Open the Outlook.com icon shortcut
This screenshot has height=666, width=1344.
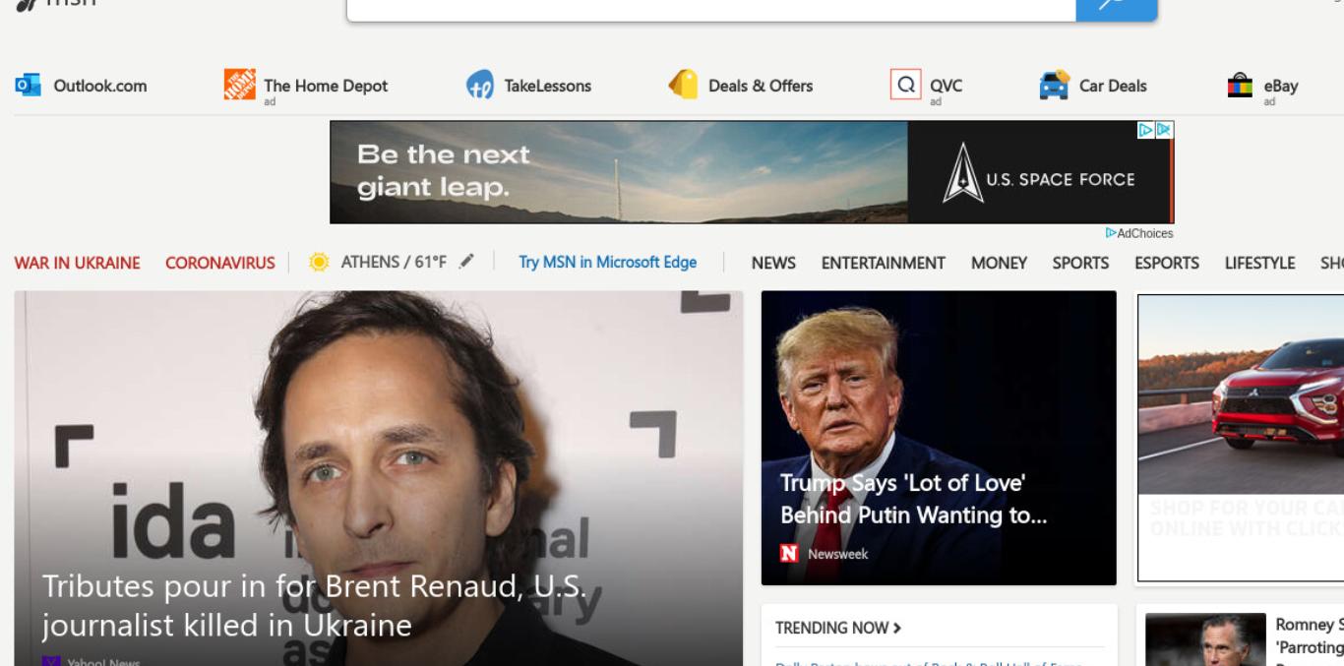[x=28, y=86]
